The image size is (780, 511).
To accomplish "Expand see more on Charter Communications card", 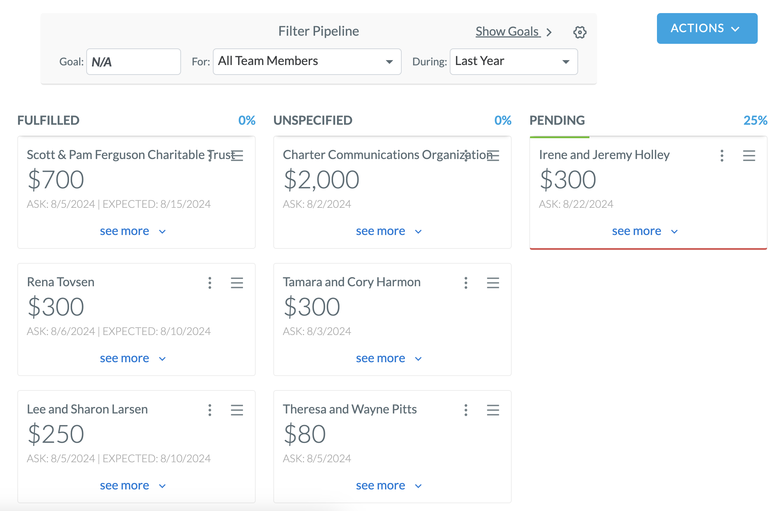I will [x=389, y=231].
